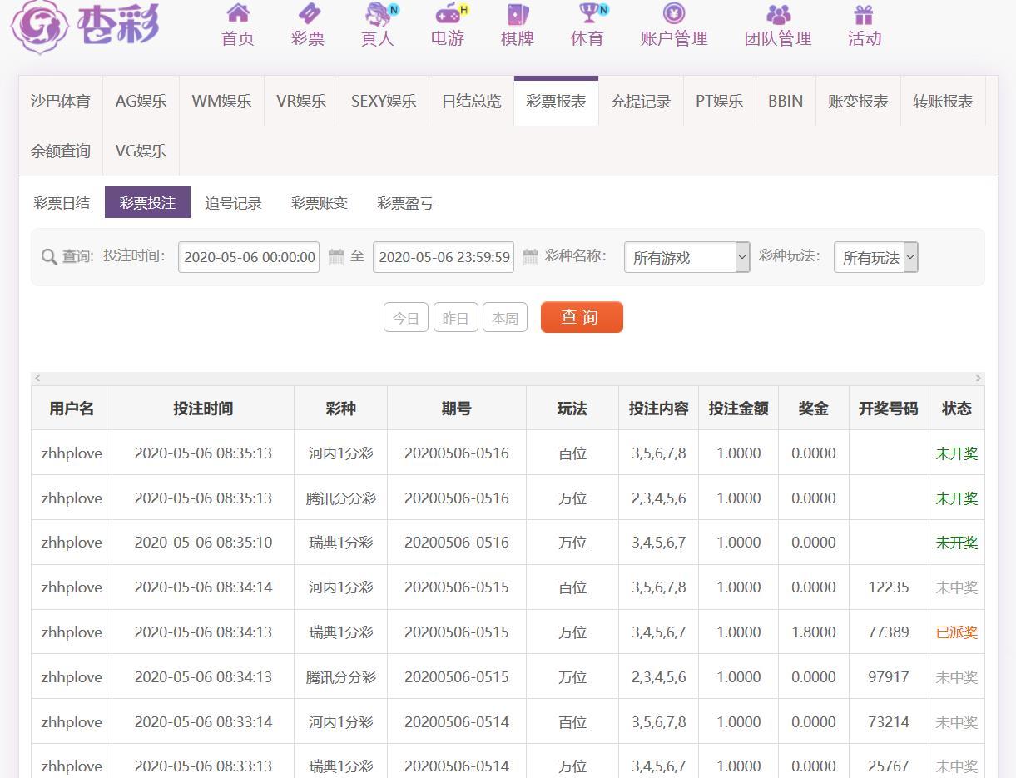Click the 今日 quick date button
The height and width of the screenshot is (778, 1016).
[406, 318]
